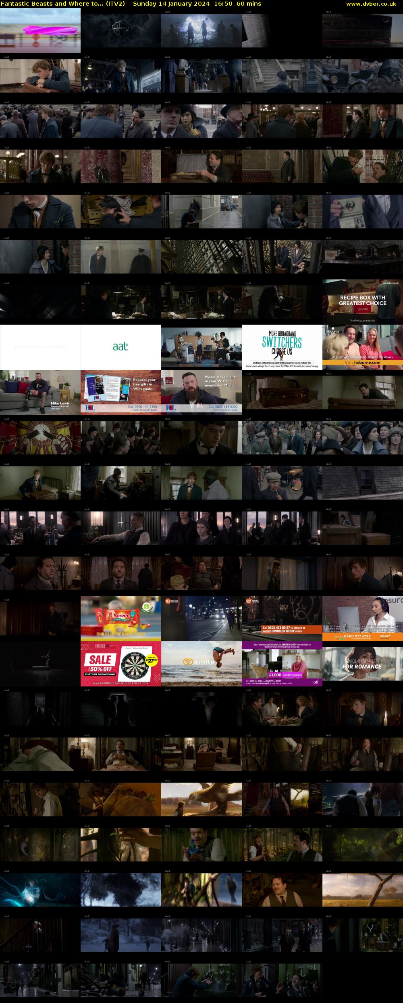Open the 'Gearing Up For Romance' thumbnail
Image resolution: width=403 pixels, height=1003 pixels.
[x=363, y=664]
